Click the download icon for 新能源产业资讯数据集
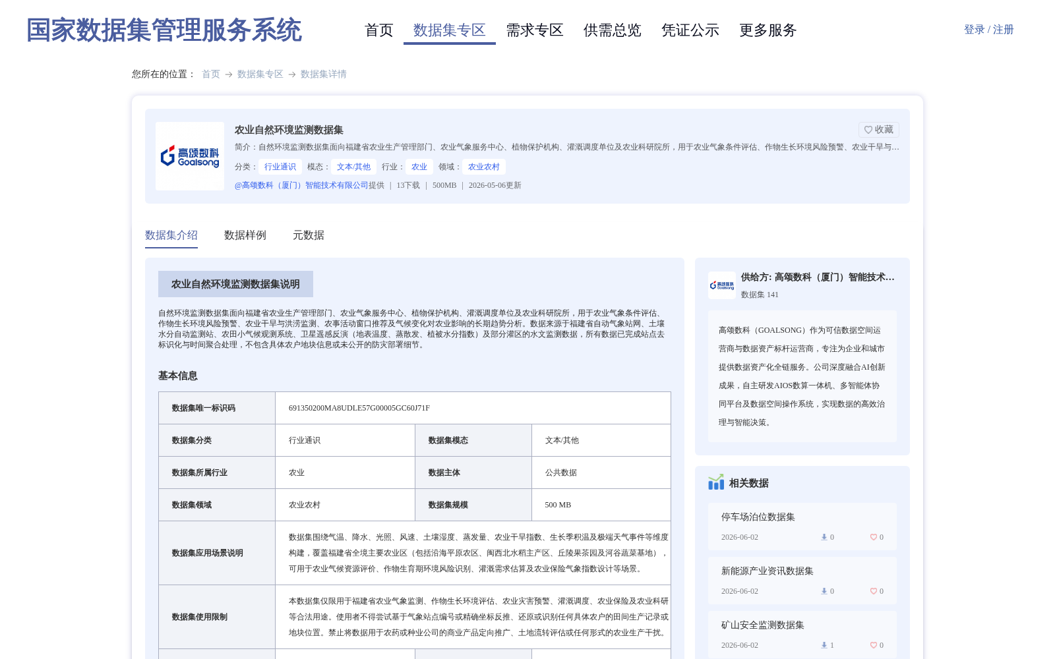The height and width of the screenshot is (659, 1055). [824, 591]
